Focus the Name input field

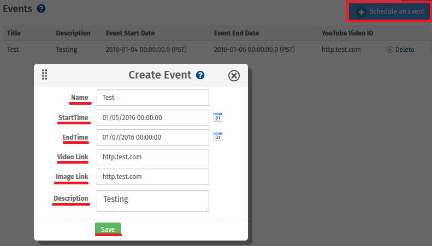[x=152, y=98]
